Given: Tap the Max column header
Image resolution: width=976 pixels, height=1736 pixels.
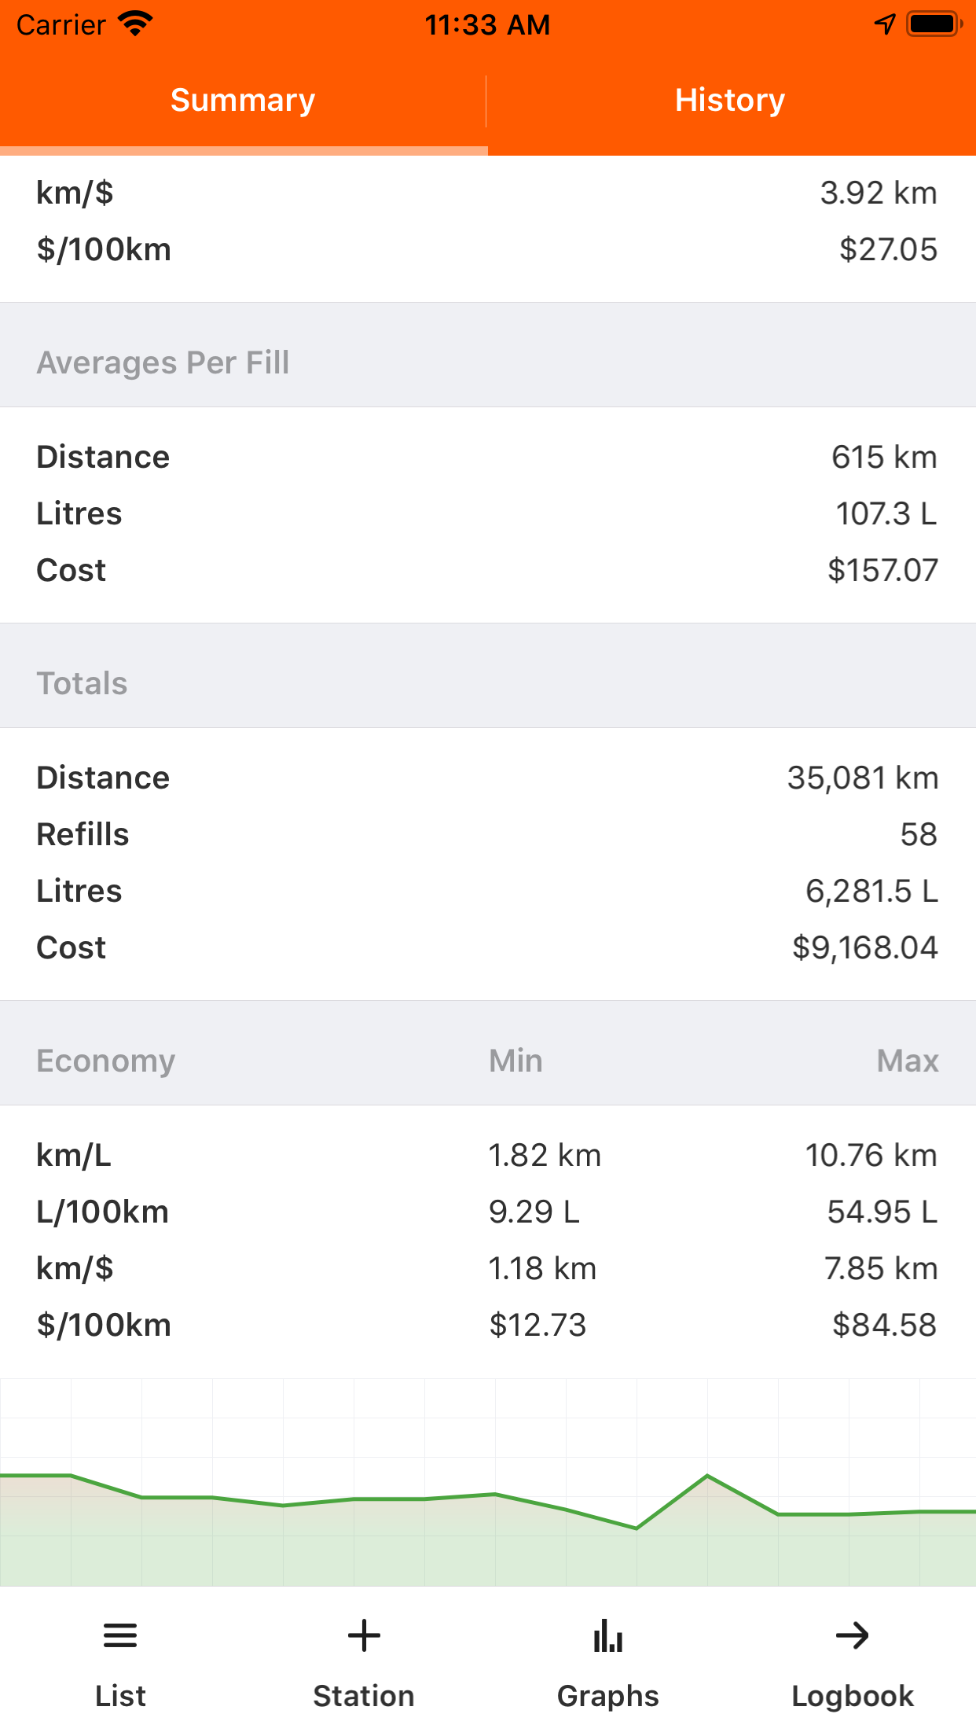Looking at the screenshot, I should (x=908, y=1061).
